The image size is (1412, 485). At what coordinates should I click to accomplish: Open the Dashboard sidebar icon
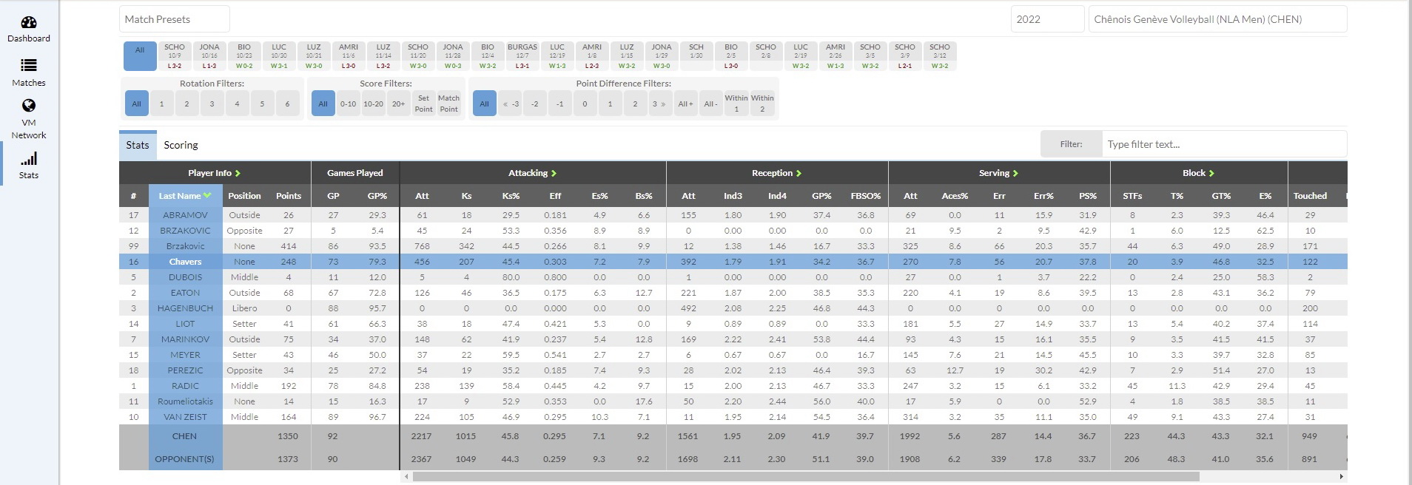tap(29, 23)
